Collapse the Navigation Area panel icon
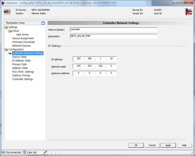This screenshot has height=156, width=195. click(43, 23)
